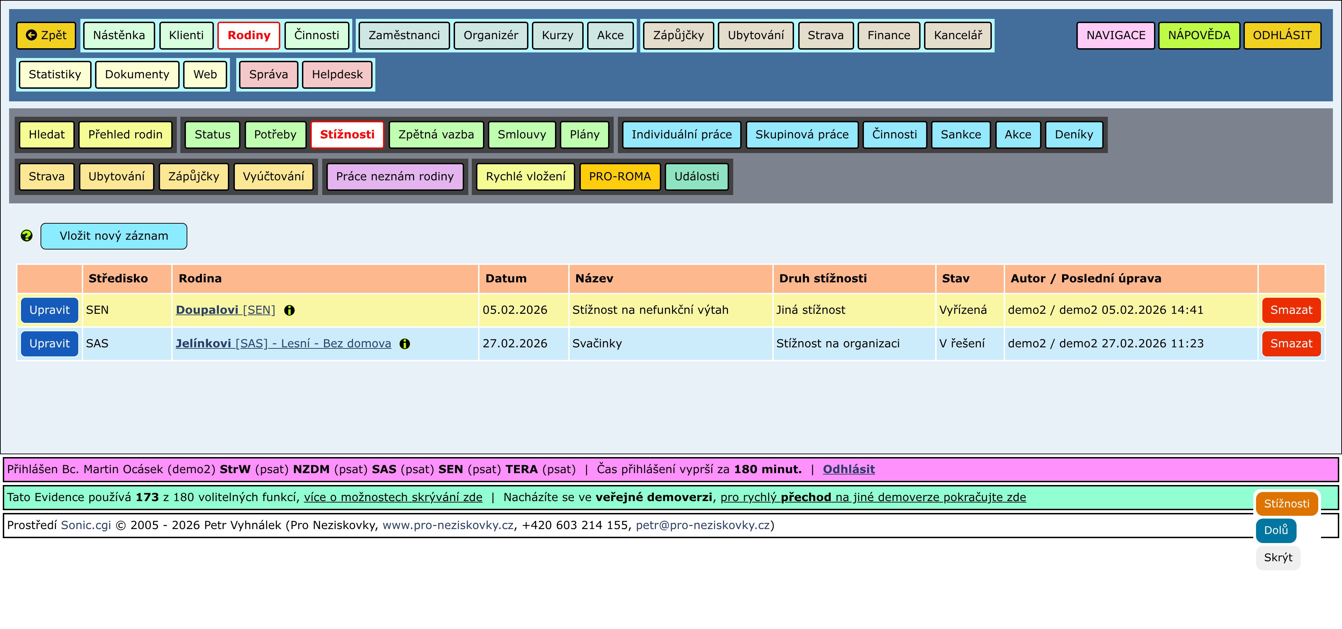1342x629 pixels.
Task: Open info icon next to Jelínkovi family
Action: pyautogui.click(x=405, y=344)
